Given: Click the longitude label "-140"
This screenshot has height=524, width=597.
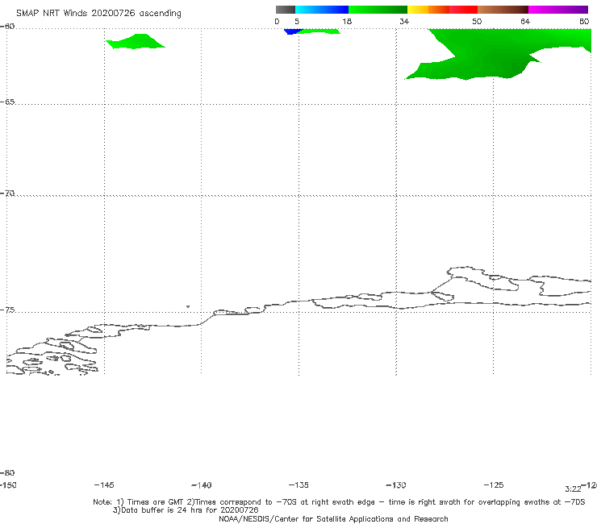Looking at the screenshot, I should 202,484.
